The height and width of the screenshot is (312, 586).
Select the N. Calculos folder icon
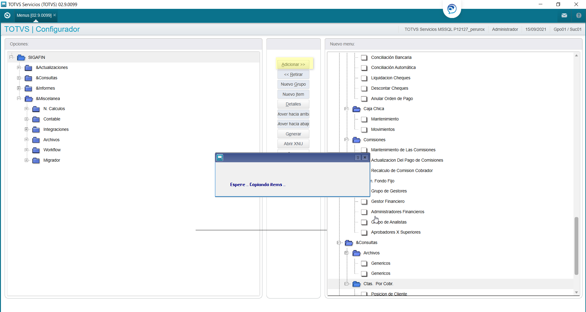[x=36, y=109]
